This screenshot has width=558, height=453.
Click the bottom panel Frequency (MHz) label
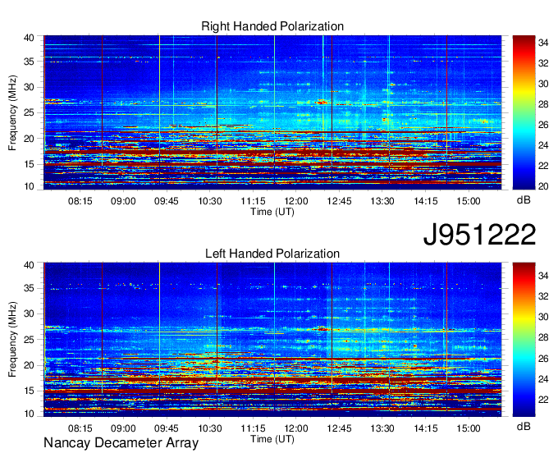click(12, 340)
